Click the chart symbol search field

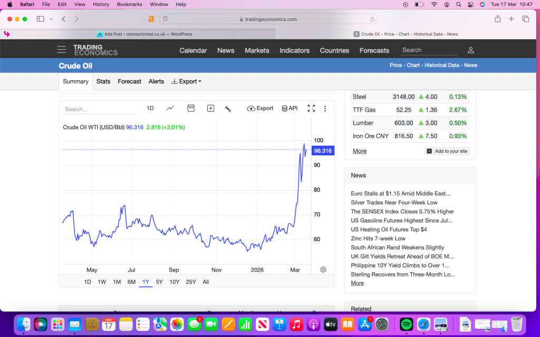99,110
